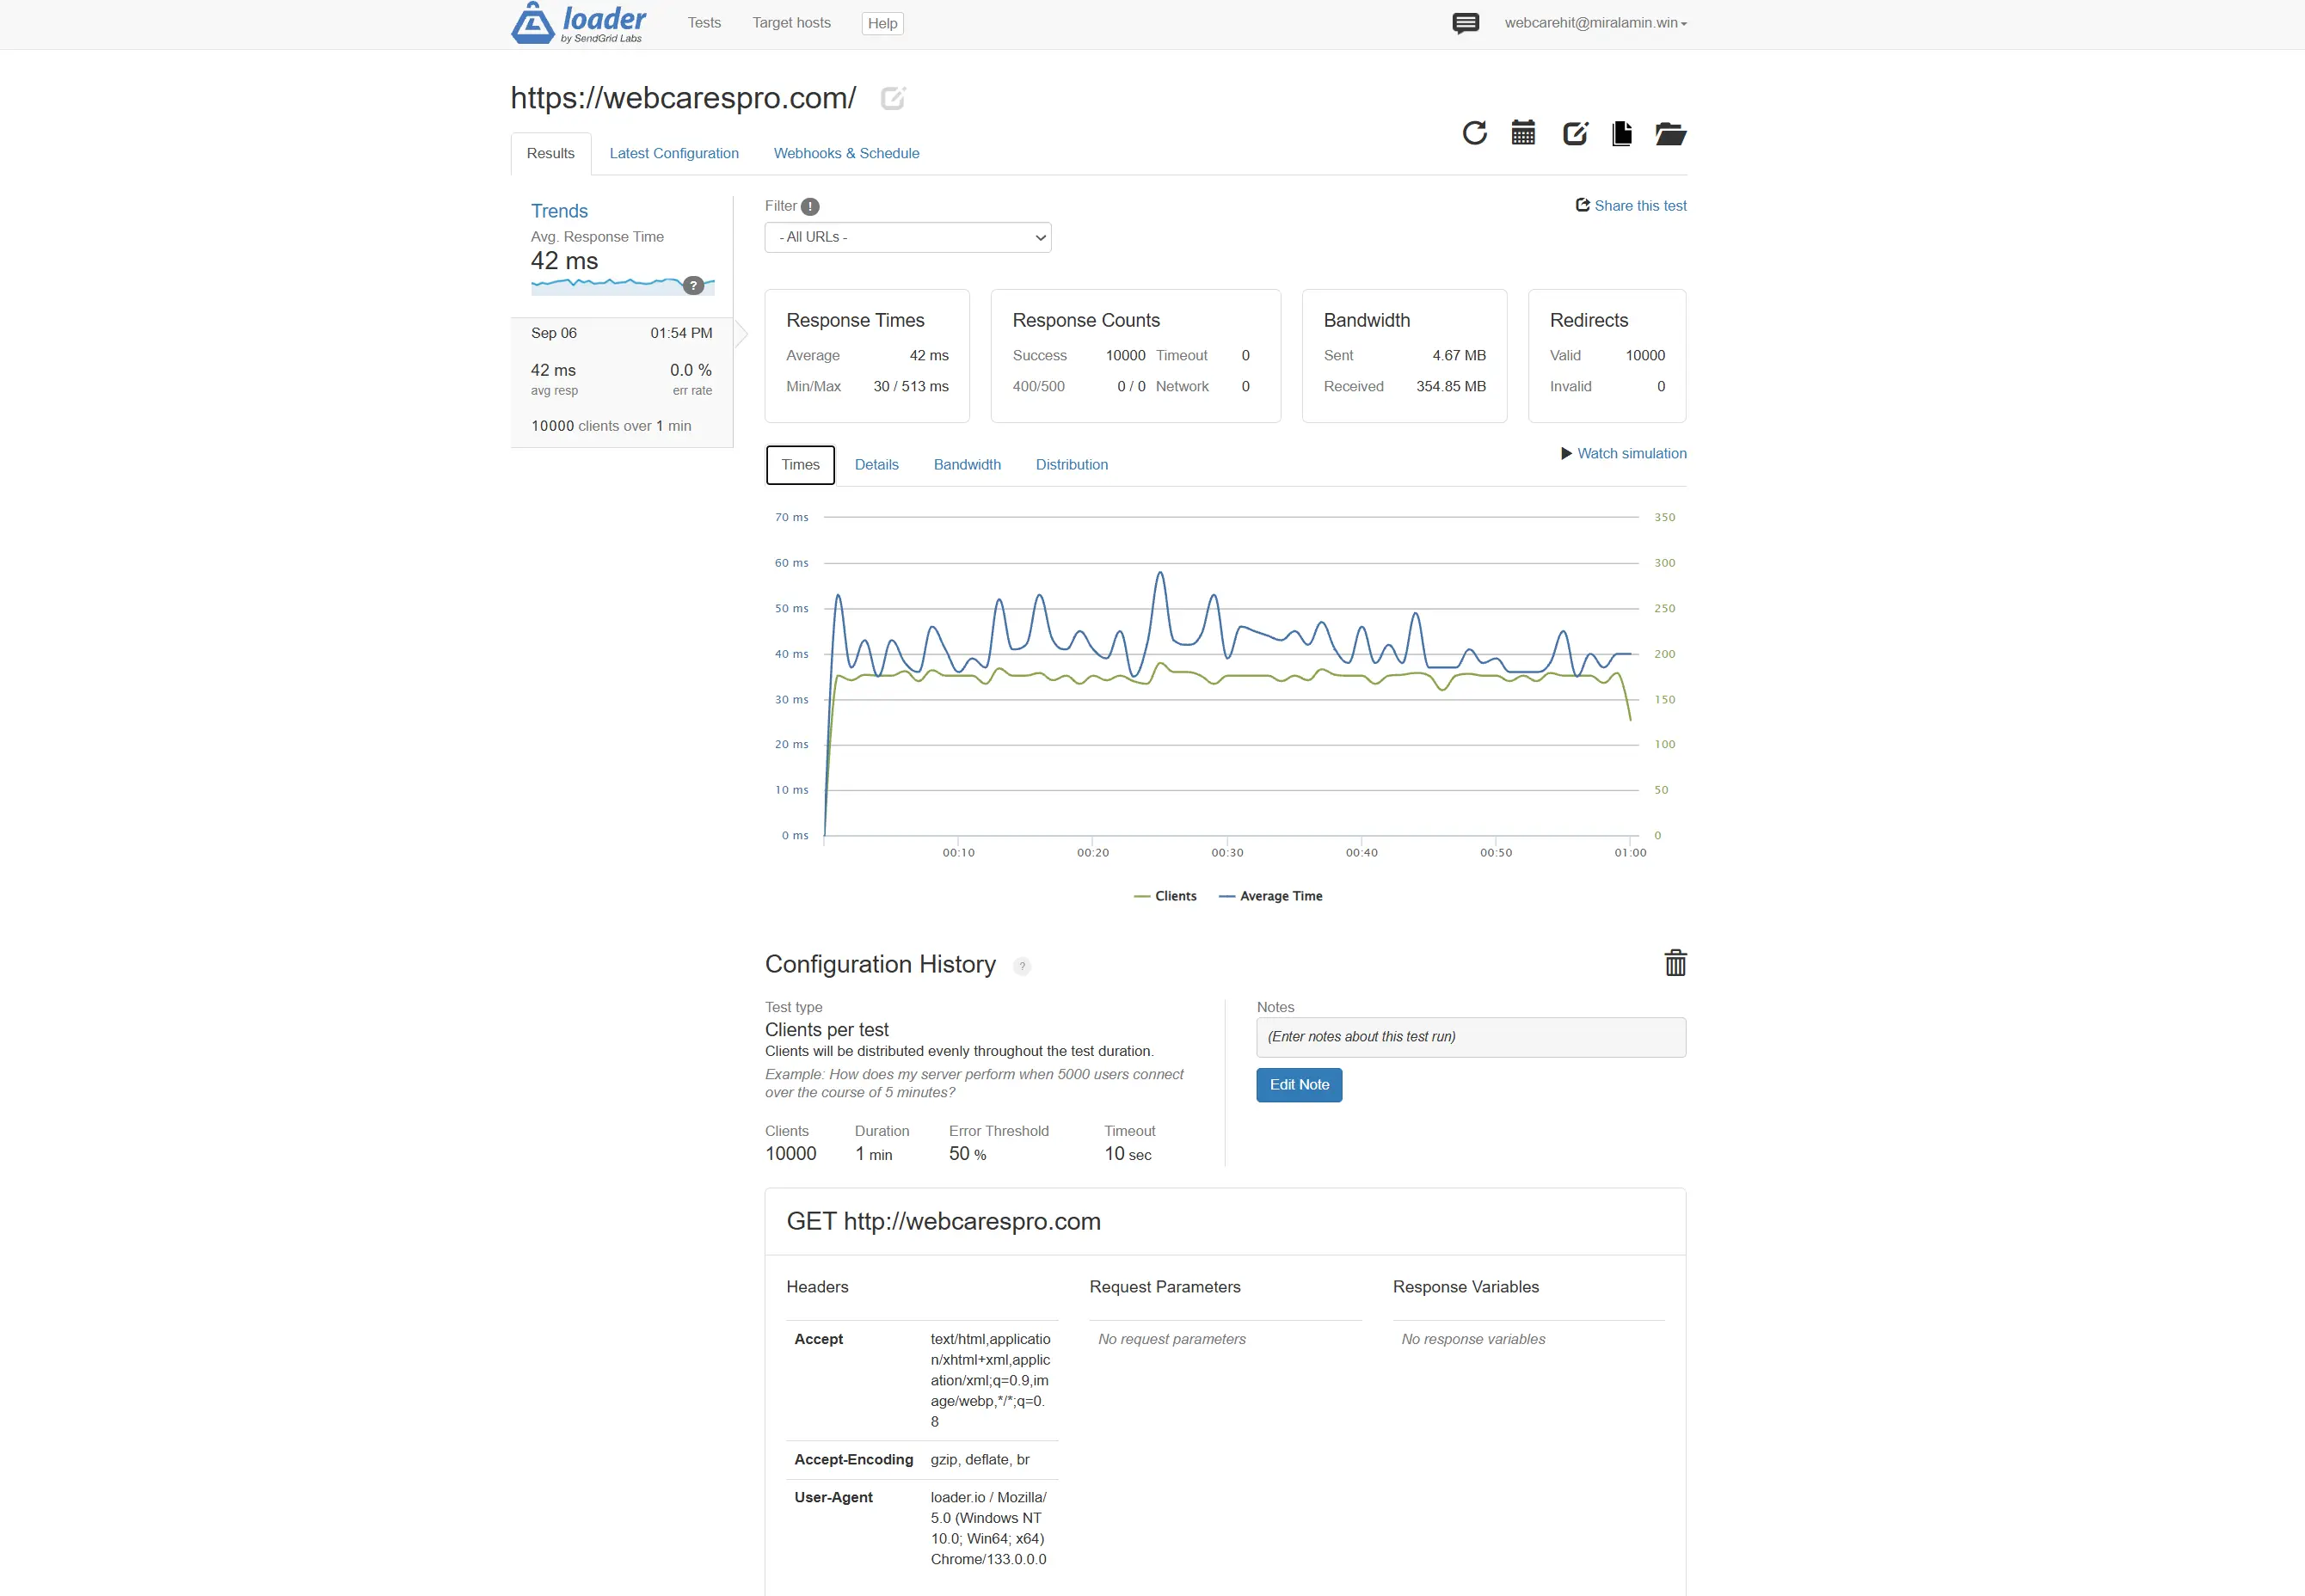Open the Tests nav link
The width and height of the screenshot is (2305, 1596).
tap(704, 23)
